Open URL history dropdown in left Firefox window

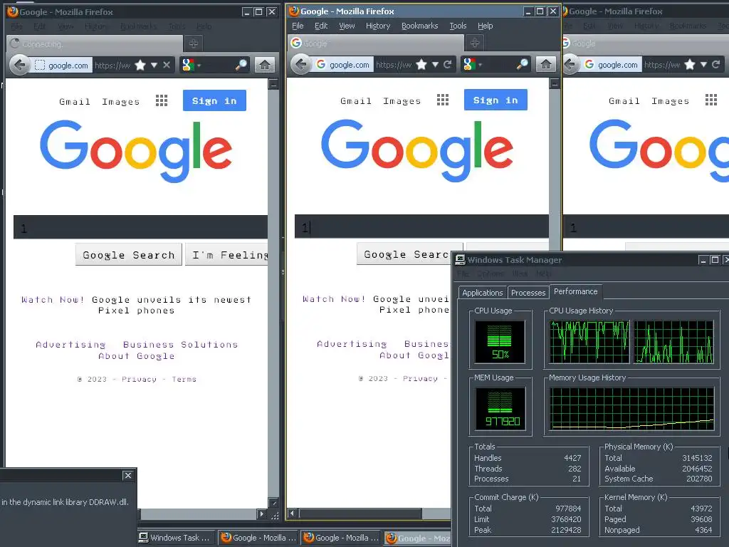154,65
